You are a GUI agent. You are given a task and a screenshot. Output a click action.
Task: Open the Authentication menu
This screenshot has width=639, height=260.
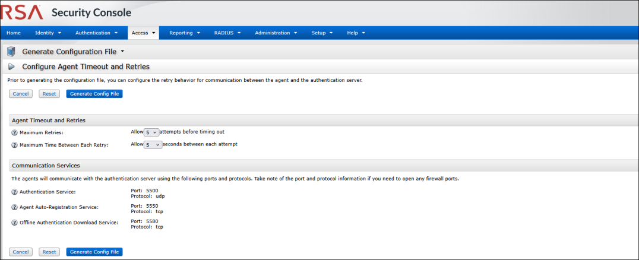pos(97,33)
